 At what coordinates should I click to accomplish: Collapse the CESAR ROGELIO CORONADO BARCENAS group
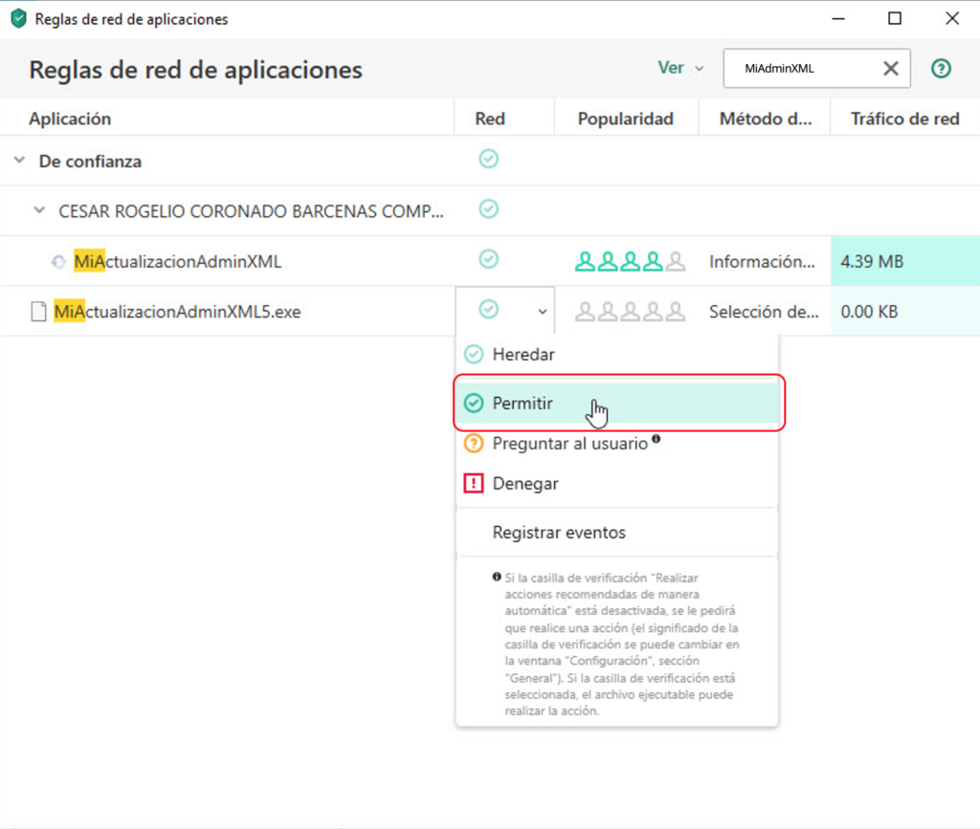pos(39,210)
